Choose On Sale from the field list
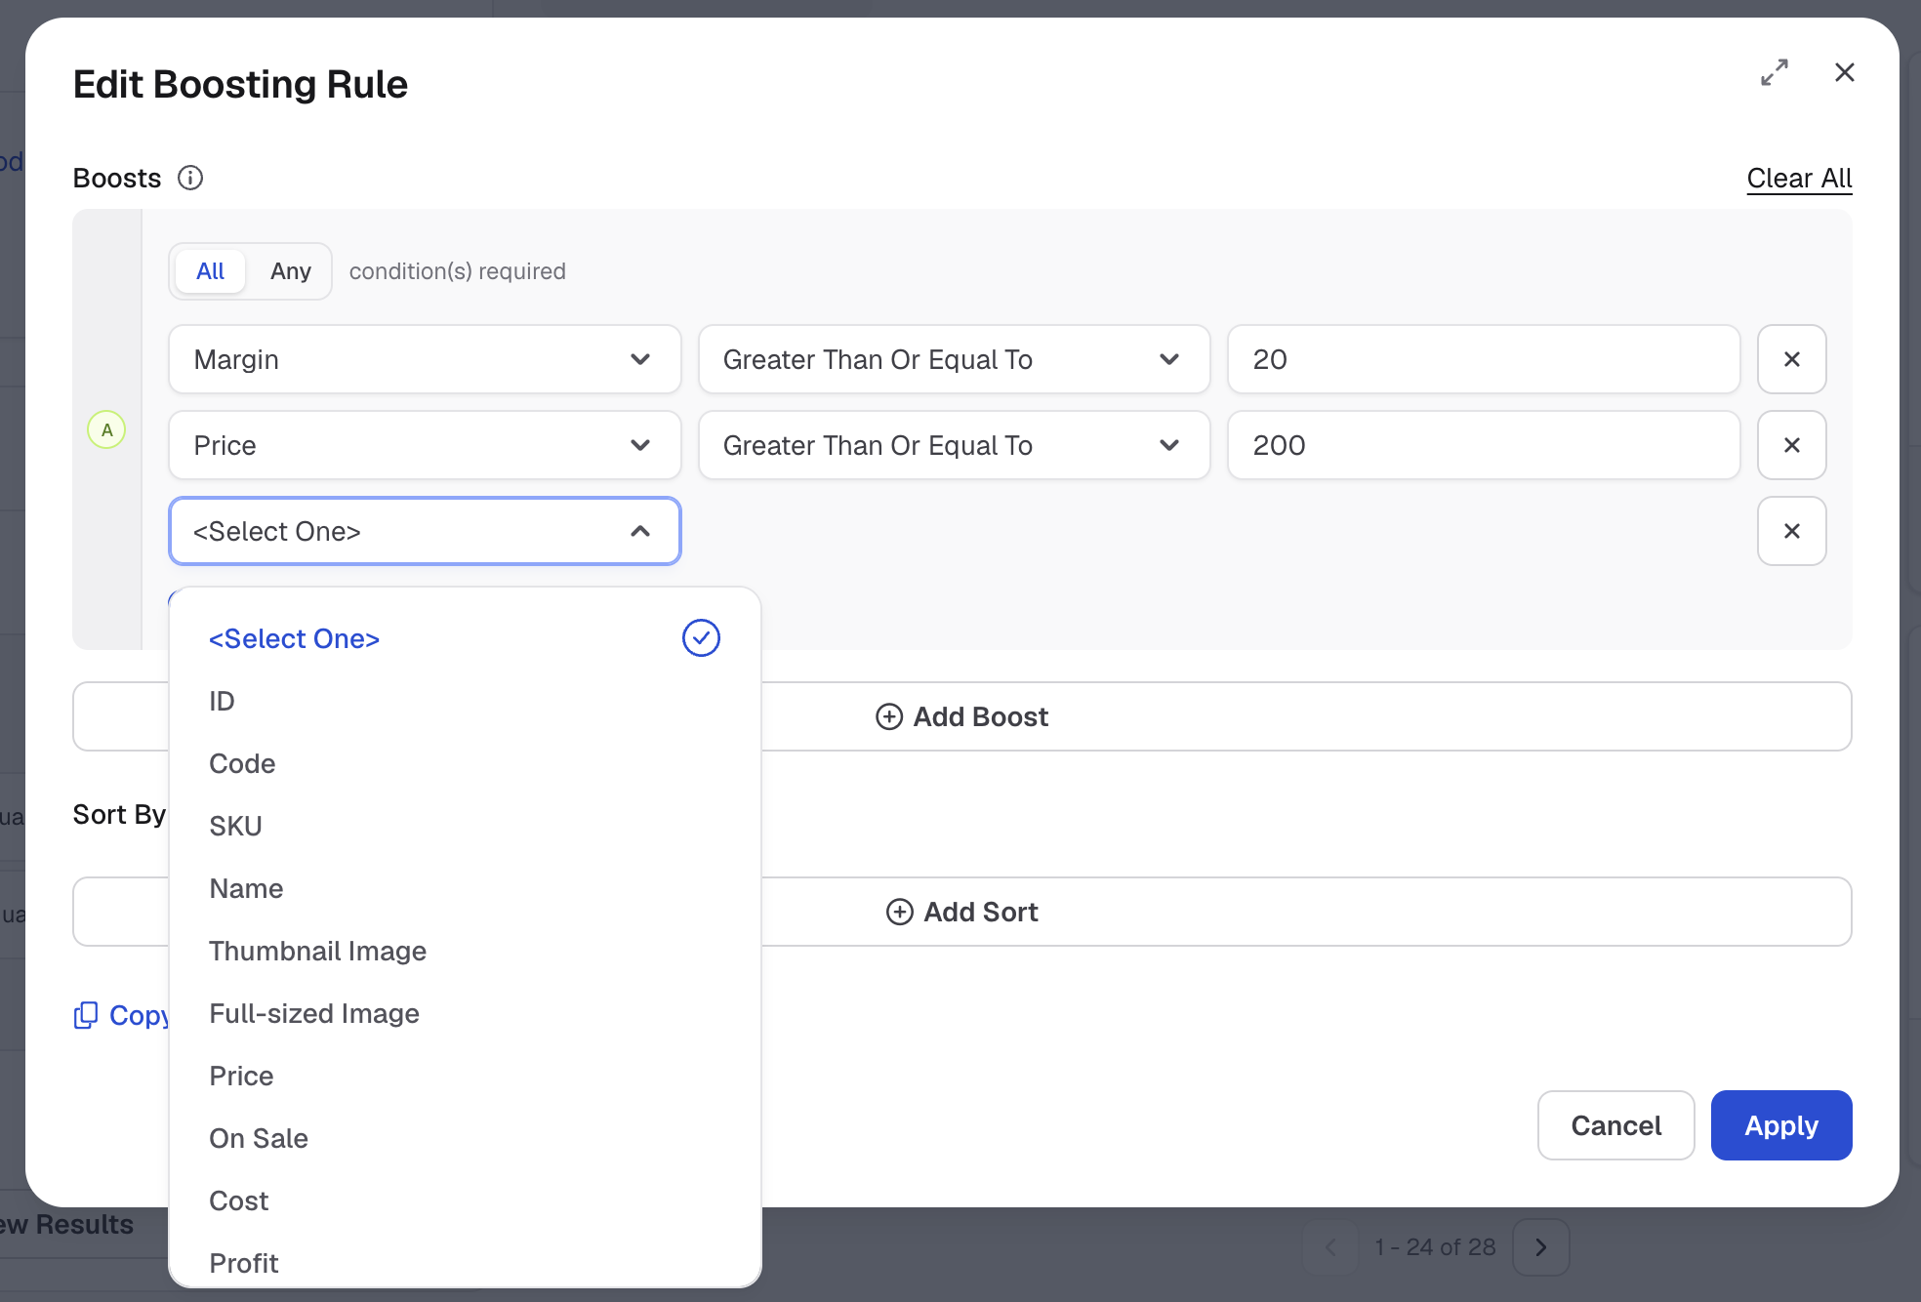The height and width of the screenshot is (1302, 1921). pos(465,1138)
